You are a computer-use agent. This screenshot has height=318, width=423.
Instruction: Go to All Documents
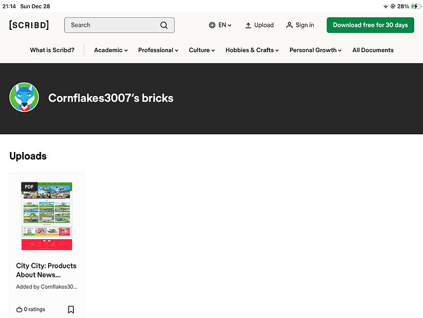click(373, 50)
